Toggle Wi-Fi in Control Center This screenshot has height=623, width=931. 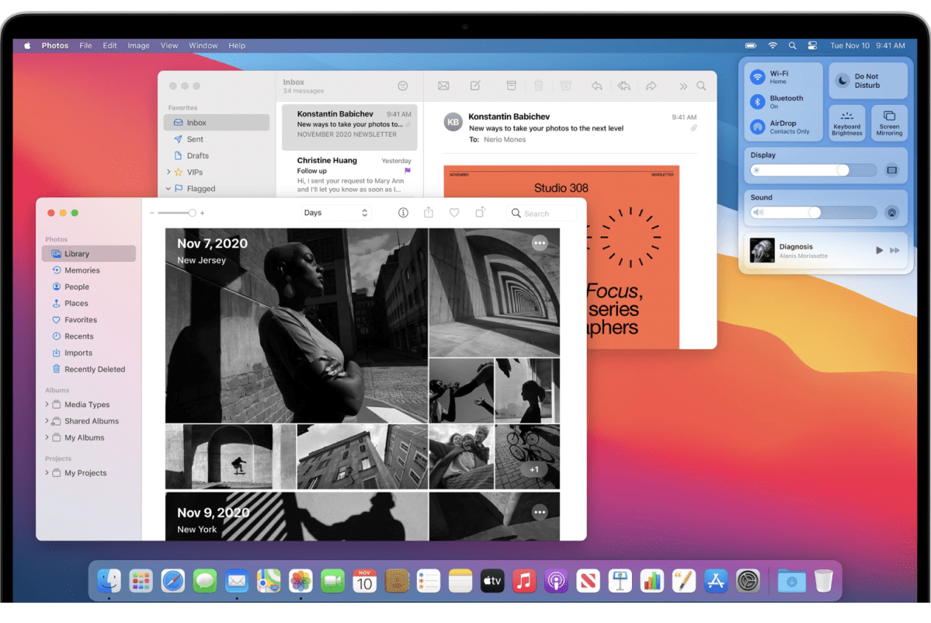[758, 77]
